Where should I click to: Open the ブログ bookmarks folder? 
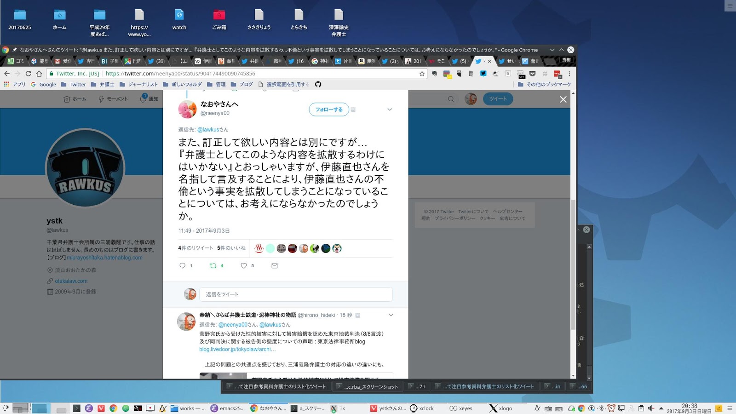click(x=241, y=84)
